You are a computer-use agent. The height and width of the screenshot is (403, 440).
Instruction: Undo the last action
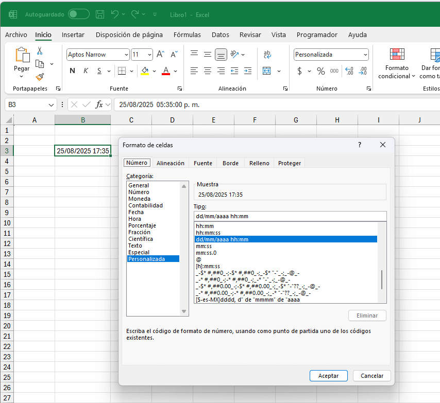(x=115, y=14)
